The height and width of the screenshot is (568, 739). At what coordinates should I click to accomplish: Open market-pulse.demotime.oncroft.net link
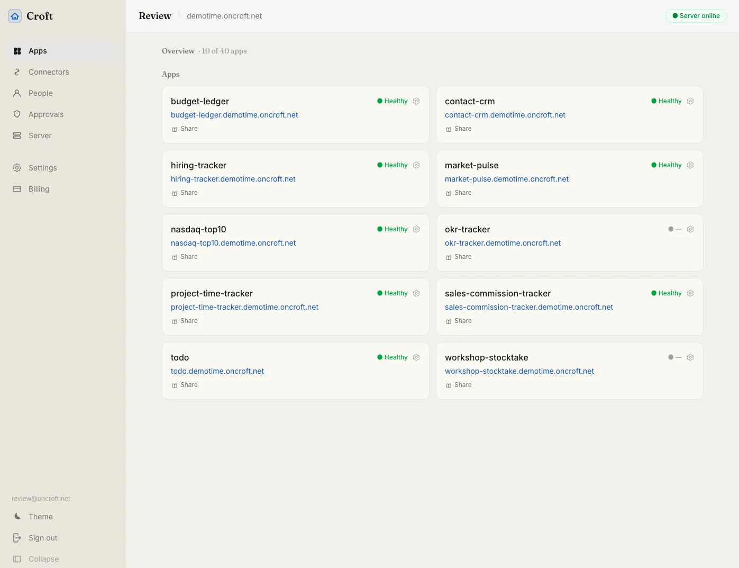pyautogui.click(x=507, y=179)
